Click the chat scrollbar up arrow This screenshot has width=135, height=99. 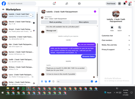[x=97, y=26]
